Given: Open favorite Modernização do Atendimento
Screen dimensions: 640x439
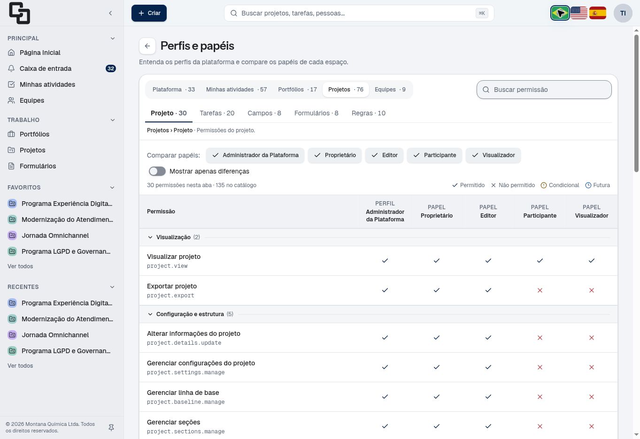Looking at the screenshot, I should click(x=62, y=219).
